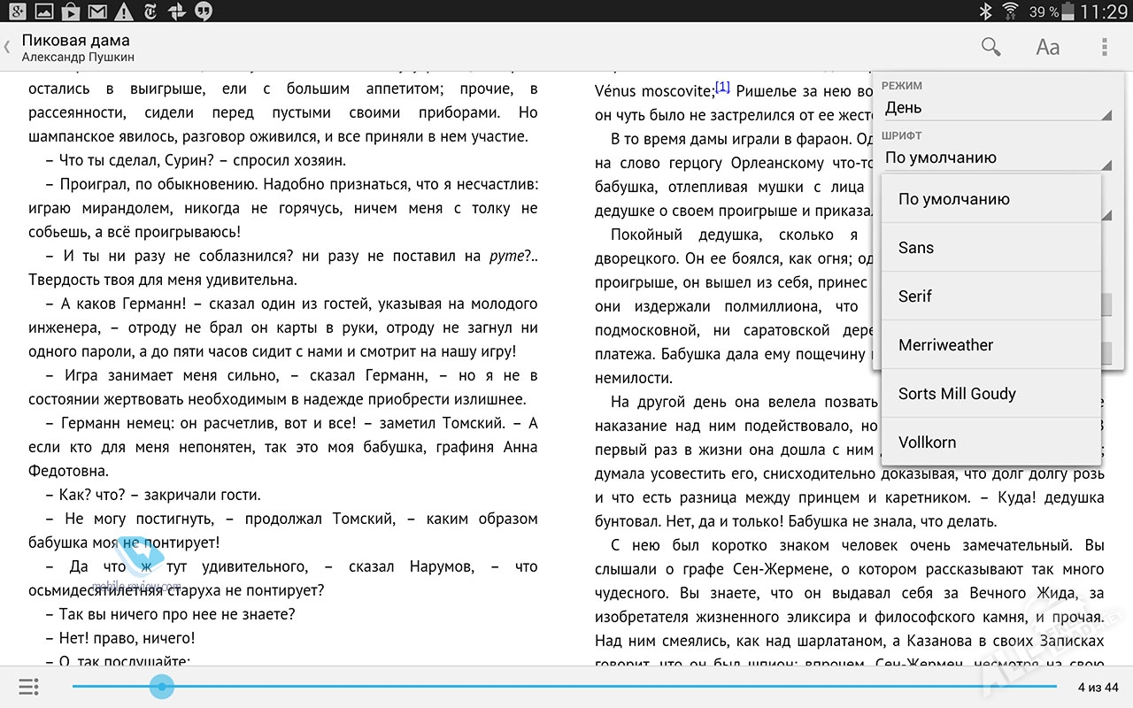Tap the Gmail notification icon

tap(97, 11)
